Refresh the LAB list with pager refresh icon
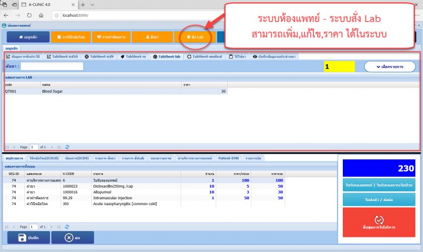The height and width of the screenshot is (252, 423). coord(67,147)
